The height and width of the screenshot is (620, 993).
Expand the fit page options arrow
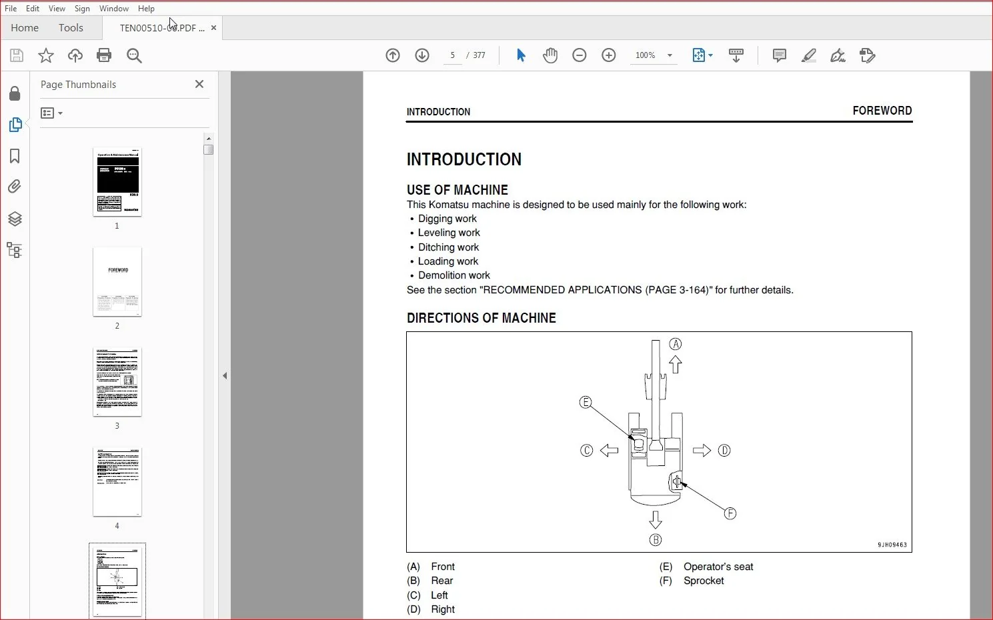click(x=710, y=55)
